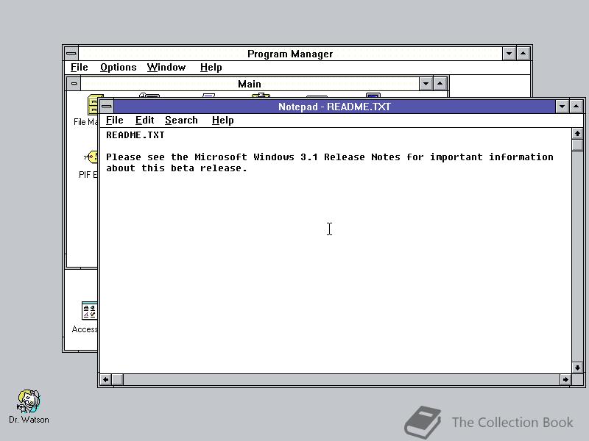
Task: Click the text "about this beta release."
Action: pos(177,168)
